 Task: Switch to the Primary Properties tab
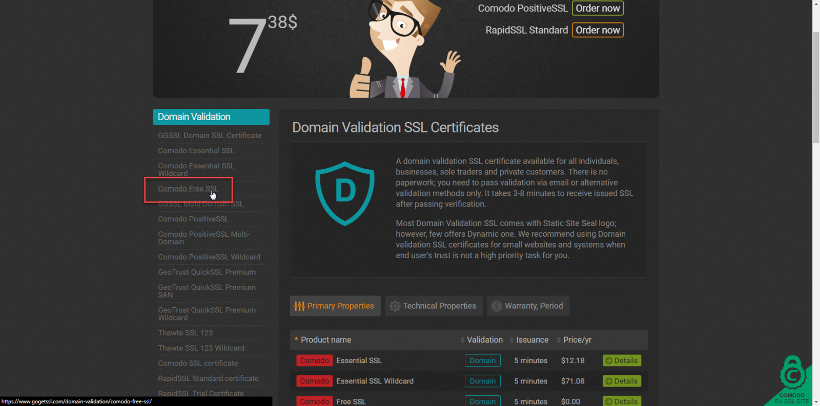coord(335,306)
